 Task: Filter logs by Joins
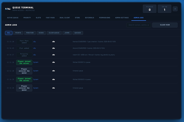point(67,33)
